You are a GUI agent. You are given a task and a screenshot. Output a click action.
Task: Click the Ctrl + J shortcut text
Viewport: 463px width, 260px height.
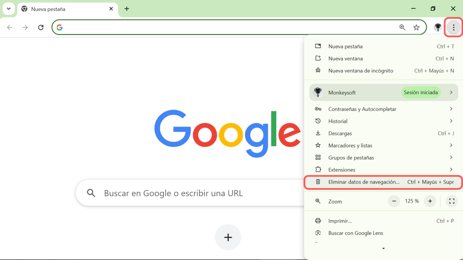pos(446,133)
